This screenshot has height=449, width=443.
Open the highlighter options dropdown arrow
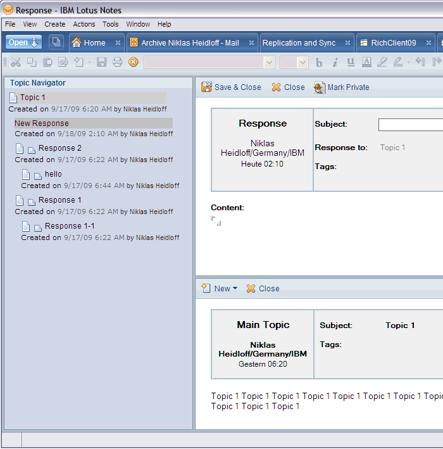(408, 62)
